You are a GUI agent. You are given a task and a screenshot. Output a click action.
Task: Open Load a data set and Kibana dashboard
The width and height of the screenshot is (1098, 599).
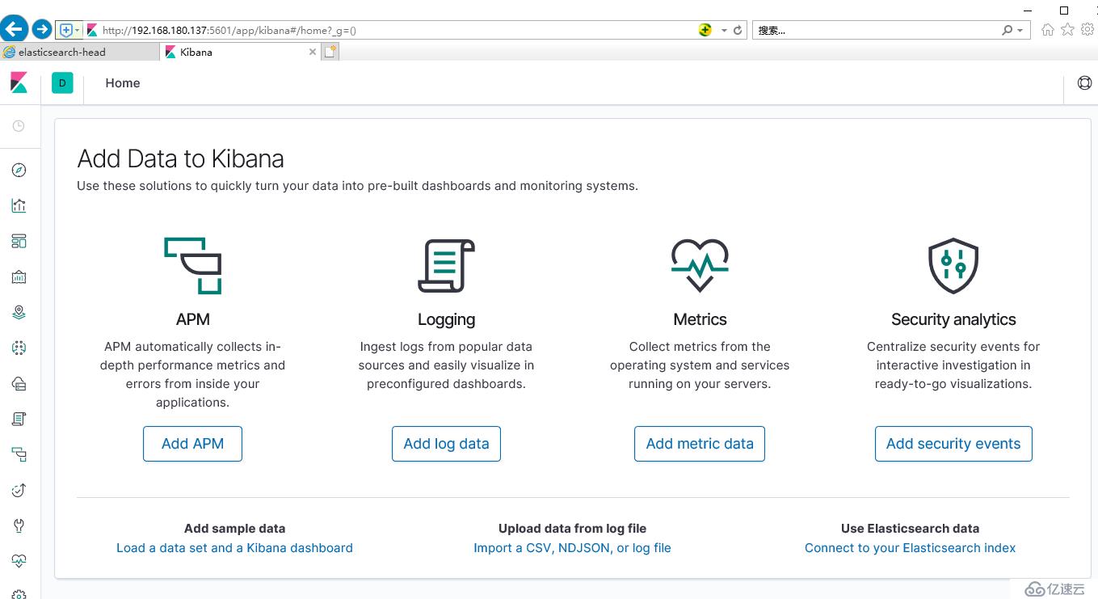click(234, 548)
